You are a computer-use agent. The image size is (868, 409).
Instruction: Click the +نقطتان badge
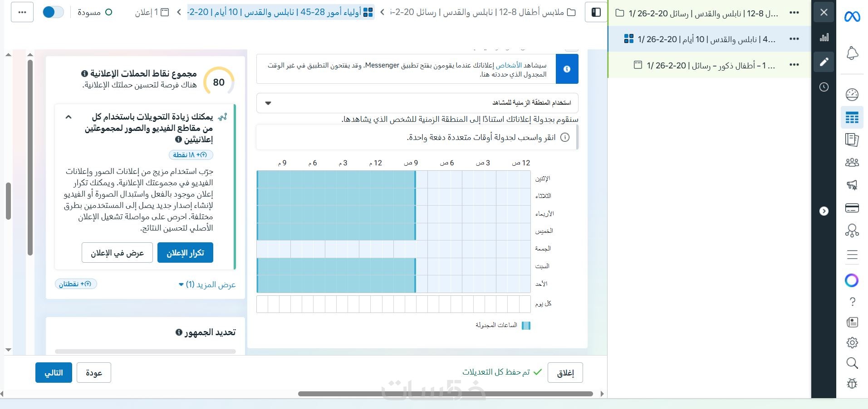(x=75, y=284)
